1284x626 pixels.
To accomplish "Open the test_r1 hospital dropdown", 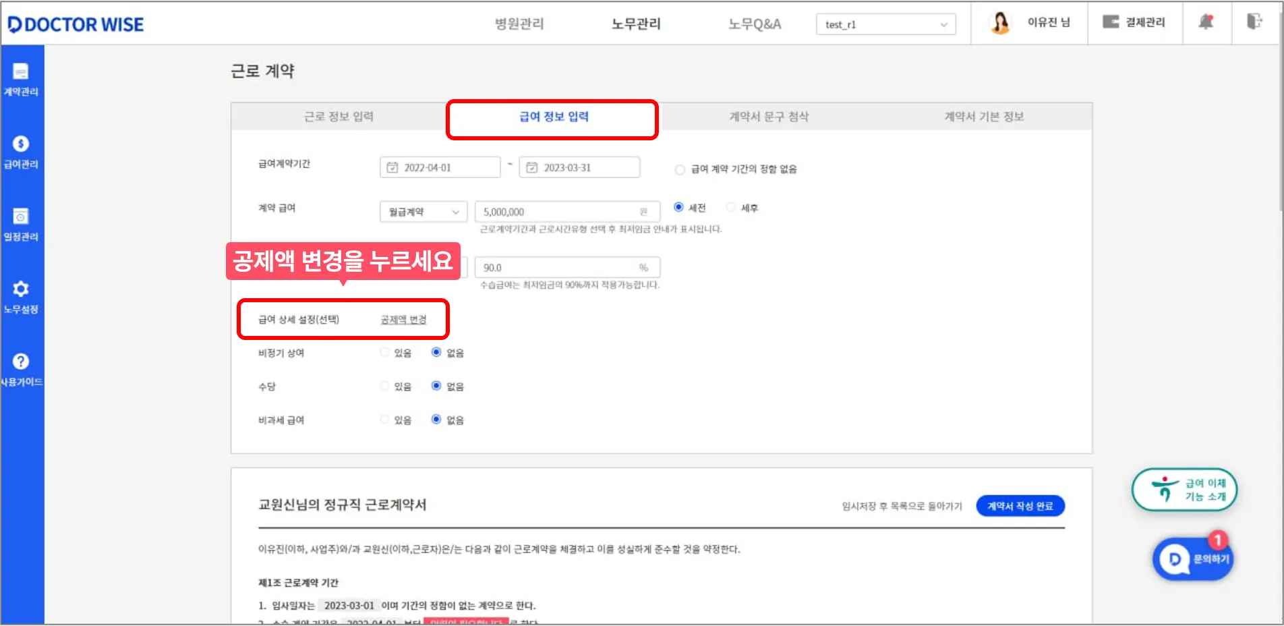I will tap(885, 24).
